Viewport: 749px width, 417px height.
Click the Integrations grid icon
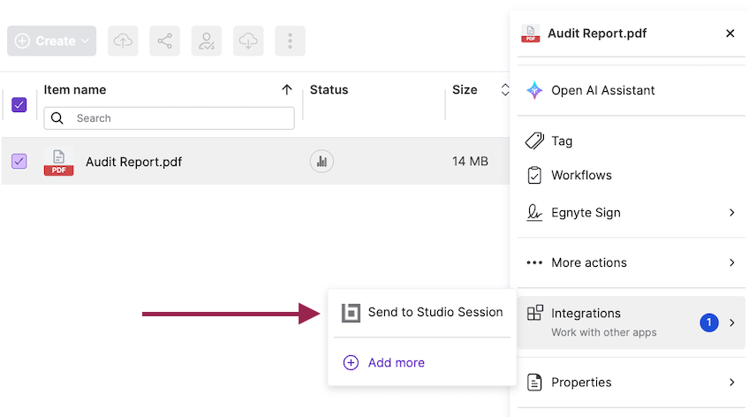coord(535,313)
